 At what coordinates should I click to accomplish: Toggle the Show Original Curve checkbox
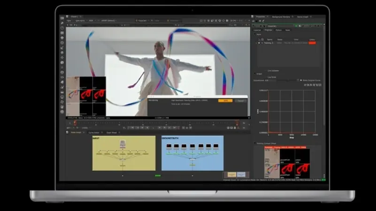point(300,80)
